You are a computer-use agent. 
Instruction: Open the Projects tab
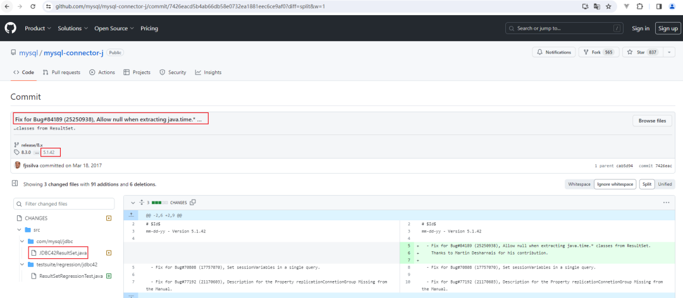(x=137, y=72)
